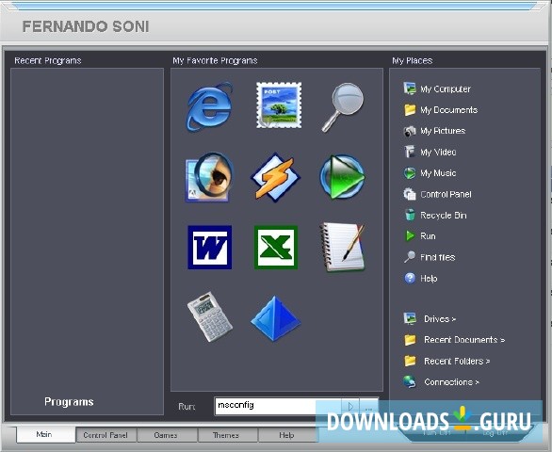This screenshot has height=452, width=552.
Task: Open Microsoft Word icon
Action: pos(210,247)
